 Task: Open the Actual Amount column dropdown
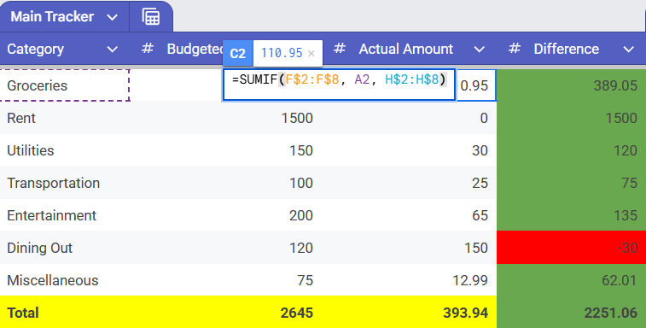click(x=479, y=49)
